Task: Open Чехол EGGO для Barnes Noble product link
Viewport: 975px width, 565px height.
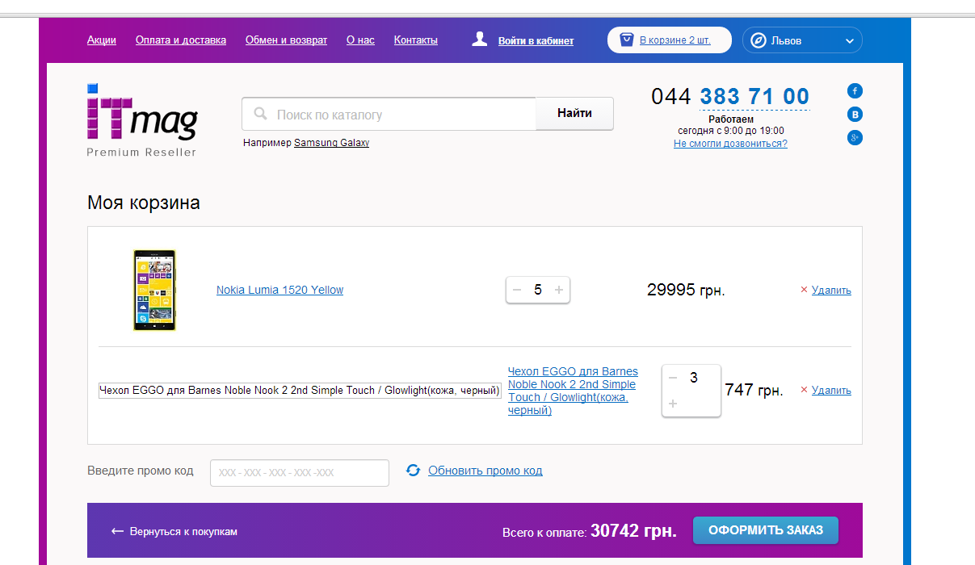Action: 573,391
